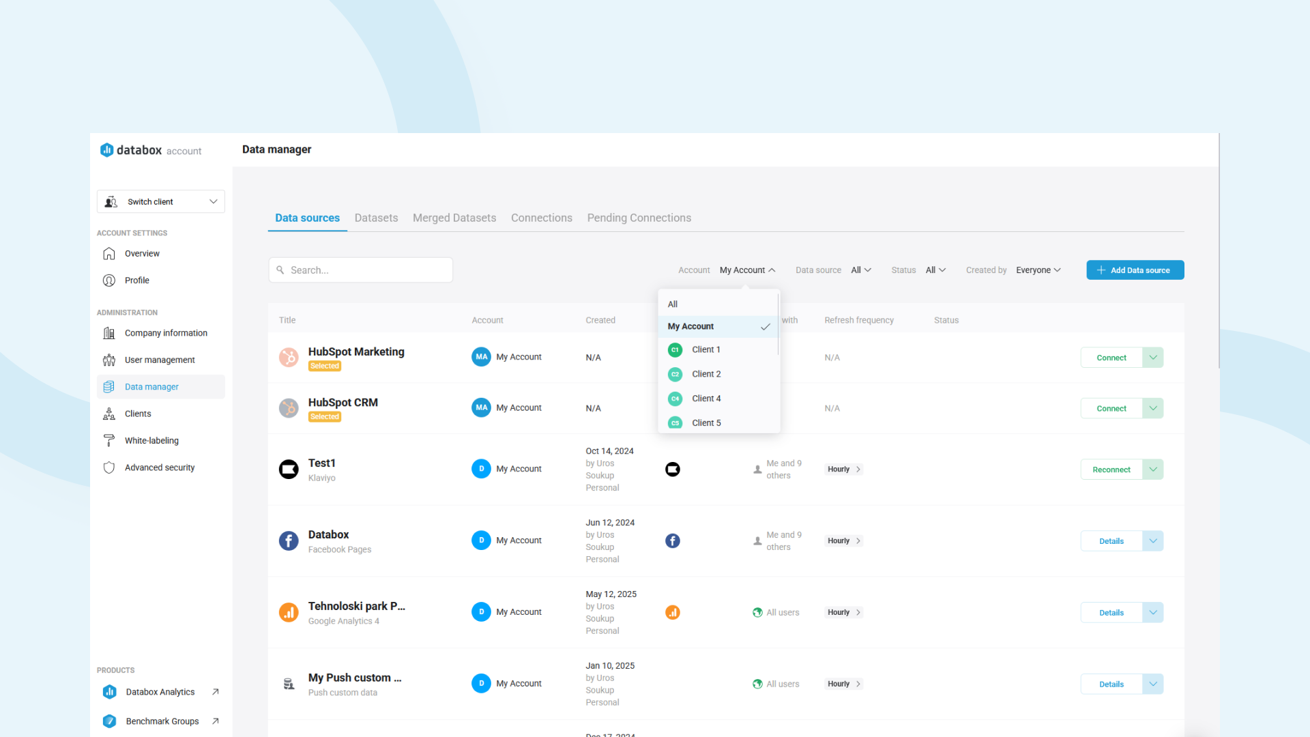The height and width of the screenshot is (737, 1310).
Task: Select Client 2 from the account dropdown
Action: coord(706,374)
